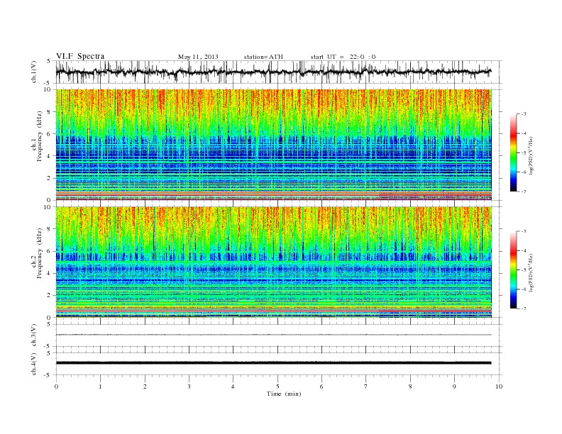Click the thick ch.4 voltage trace
This screenshot has width=562, height=434.
274,363
